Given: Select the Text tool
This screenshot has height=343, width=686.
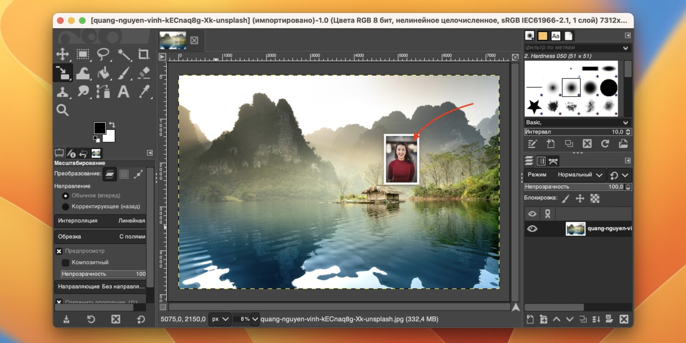Looking at the screenshot, I should coord(124,92).
